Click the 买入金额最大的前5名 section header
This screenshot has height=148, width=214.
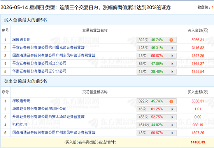pyautogui.click(x=25, y=20)
